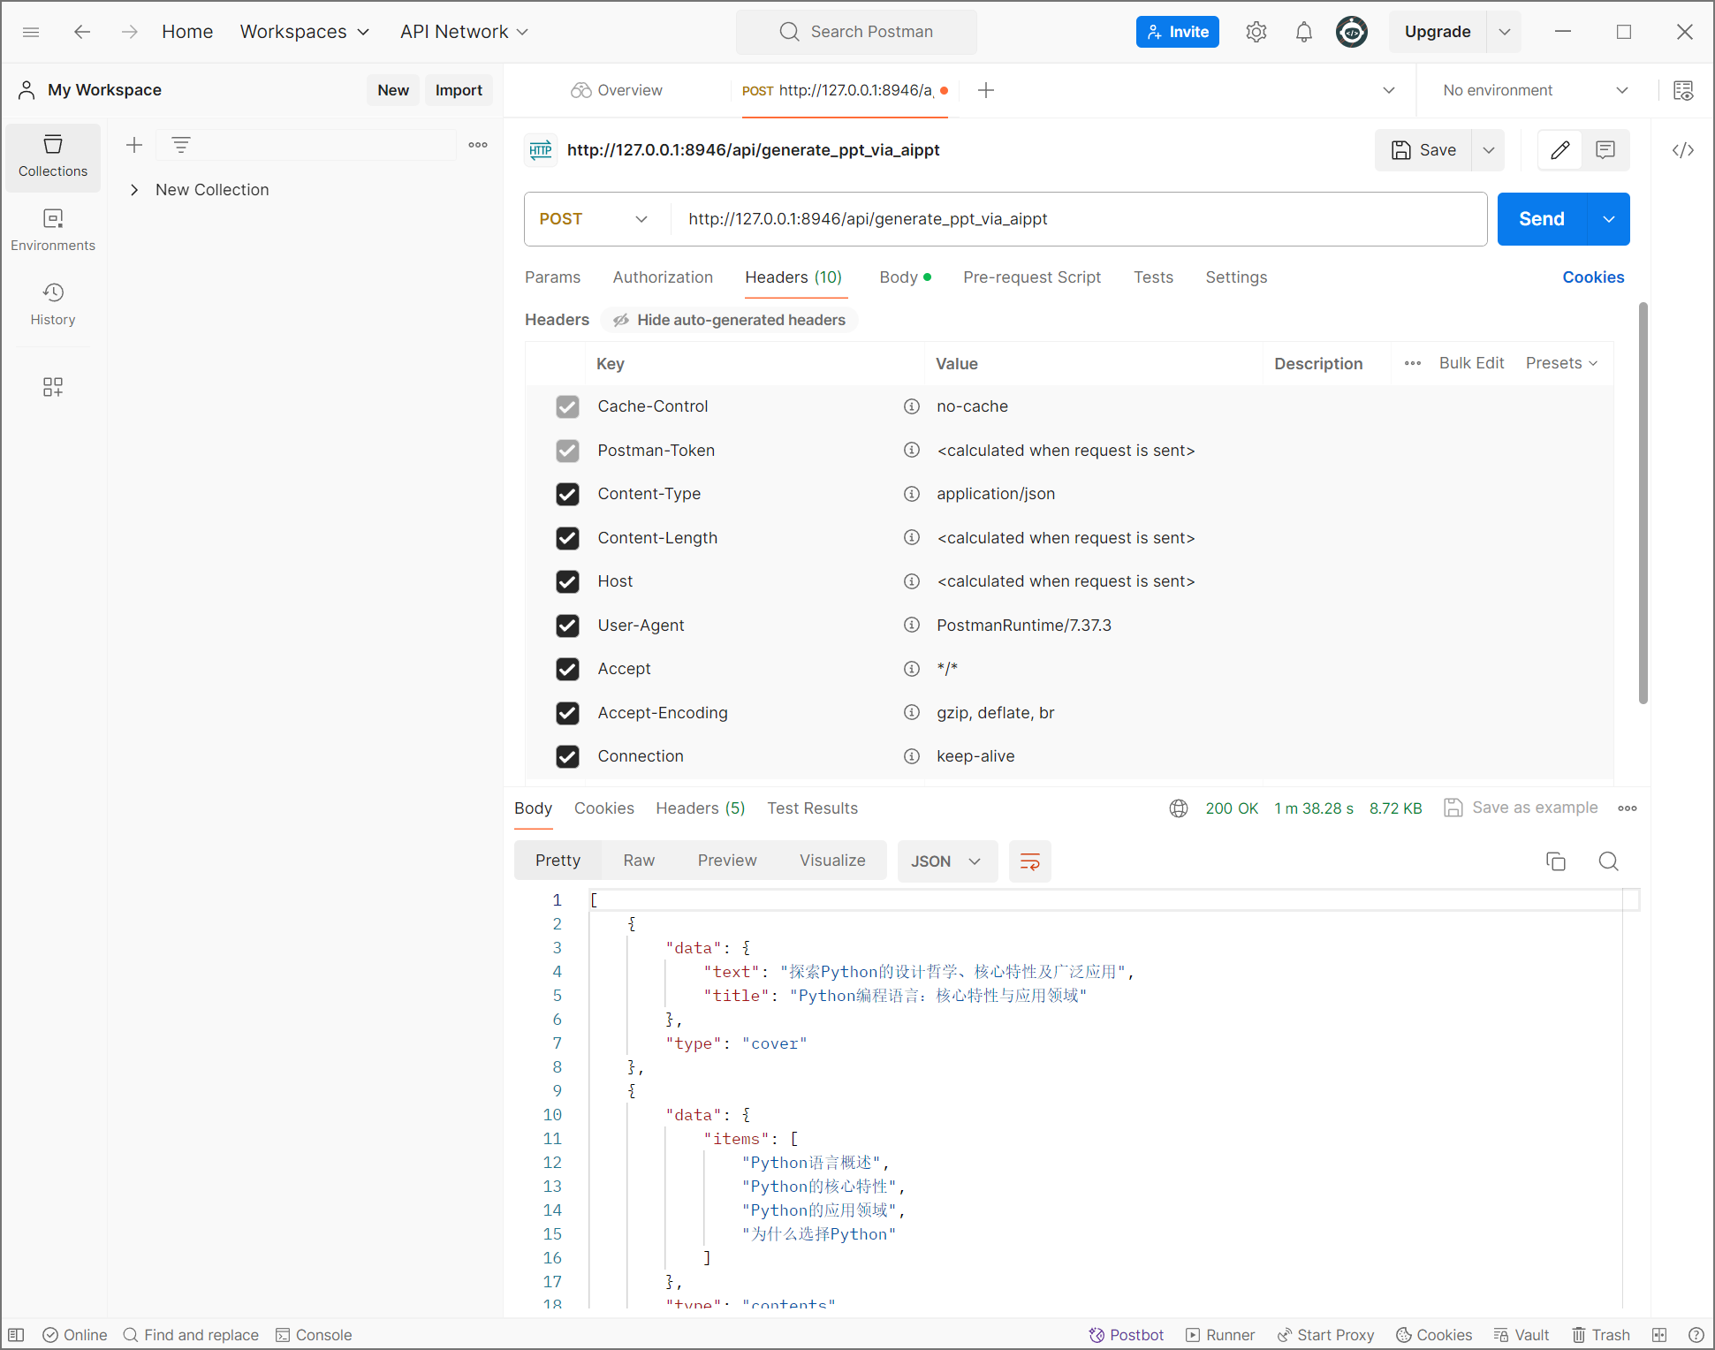This screenshot has height=1350, width=1715.
Task: Copy response body with the copy icon
Action: pyautogui.click(x=1555, y=861)
